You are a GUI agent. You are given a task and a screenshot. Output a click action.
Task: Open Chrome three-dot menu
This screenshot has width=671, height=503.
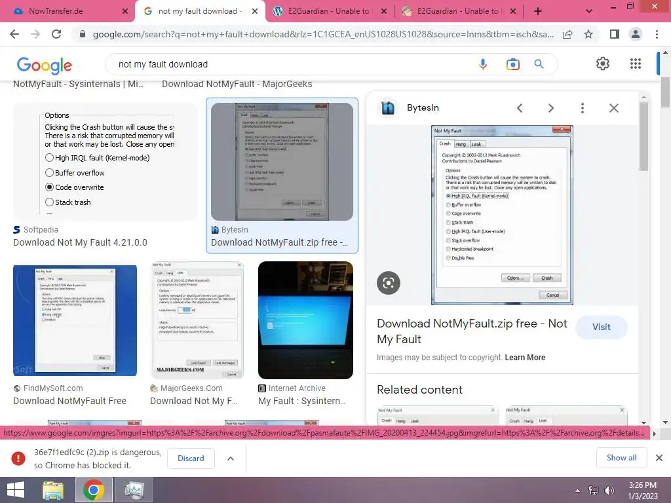[657, 34]
